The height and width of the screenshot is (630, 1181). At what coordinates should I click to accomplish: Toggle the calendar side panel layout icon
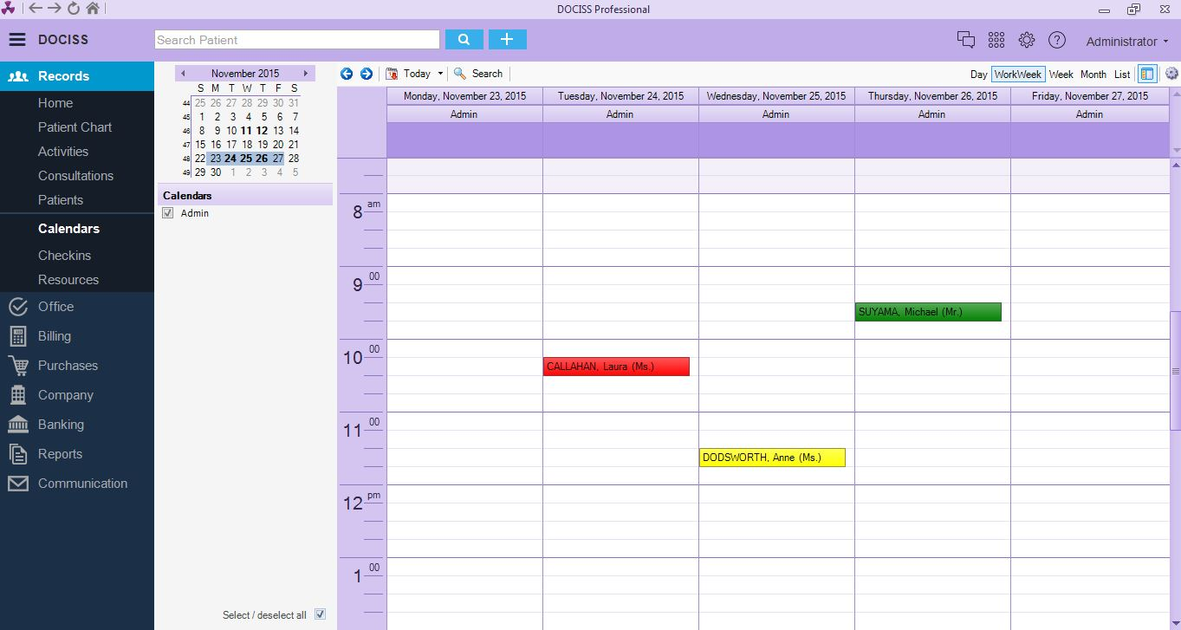1147,75
